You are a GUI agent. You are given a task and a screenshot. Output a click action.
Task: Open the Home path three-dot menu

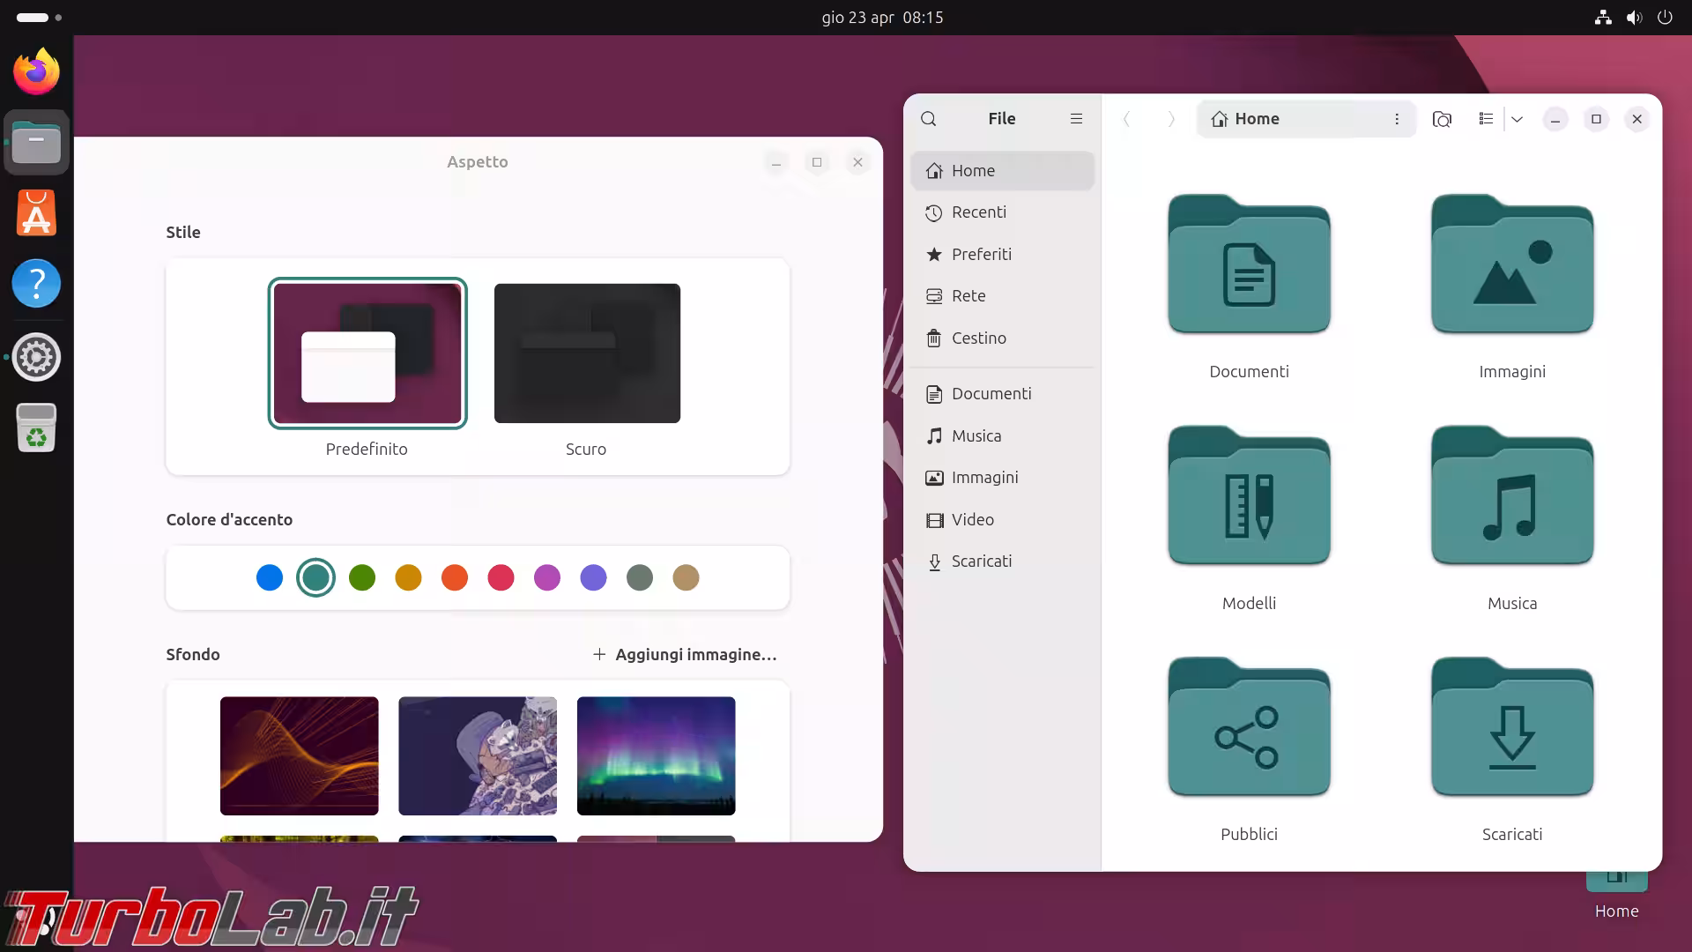[x=1397, y=119]
